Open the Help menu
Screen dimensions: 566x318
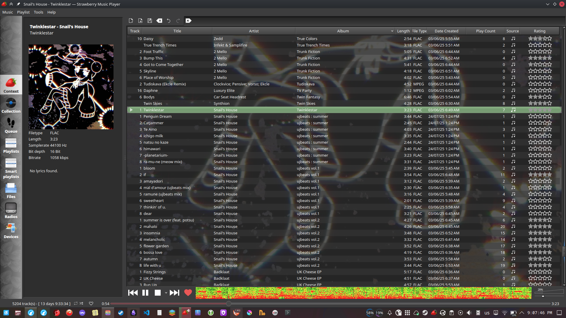[x=51, y=12]
